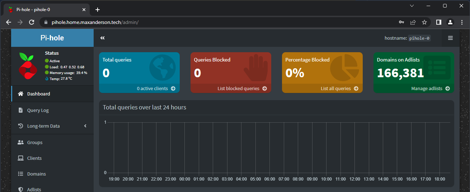Open Dashboard in sidebar
Image resolution: width=470 pixels, height=192 pixels.
52,94
